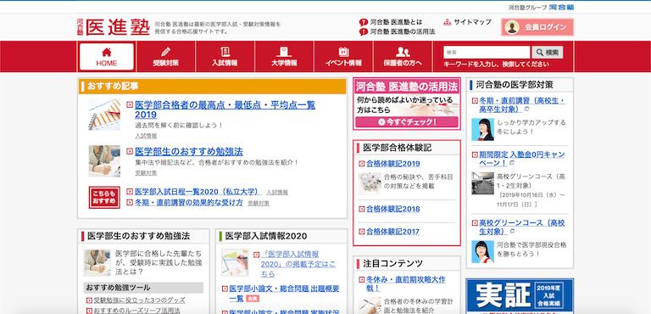Open 河合塾 医進塾とは link
The image size is (651, 314).
tap(396, 22)
